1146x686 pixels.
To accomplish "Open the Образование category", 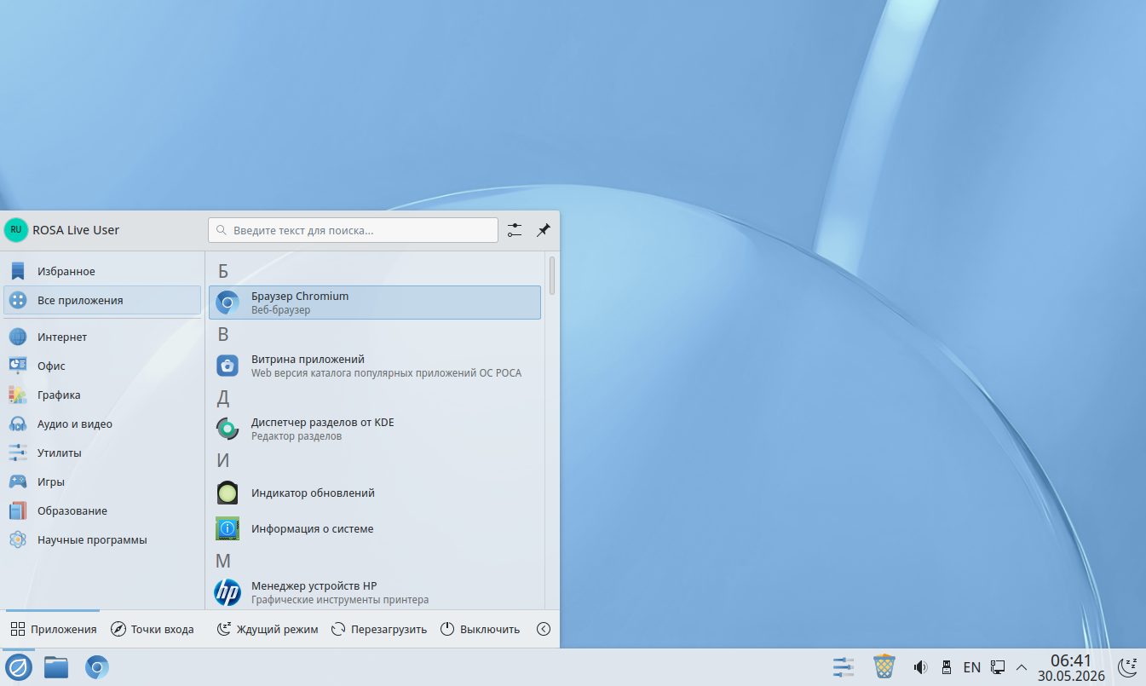I will pyautogui.click(x=102, y=510).
